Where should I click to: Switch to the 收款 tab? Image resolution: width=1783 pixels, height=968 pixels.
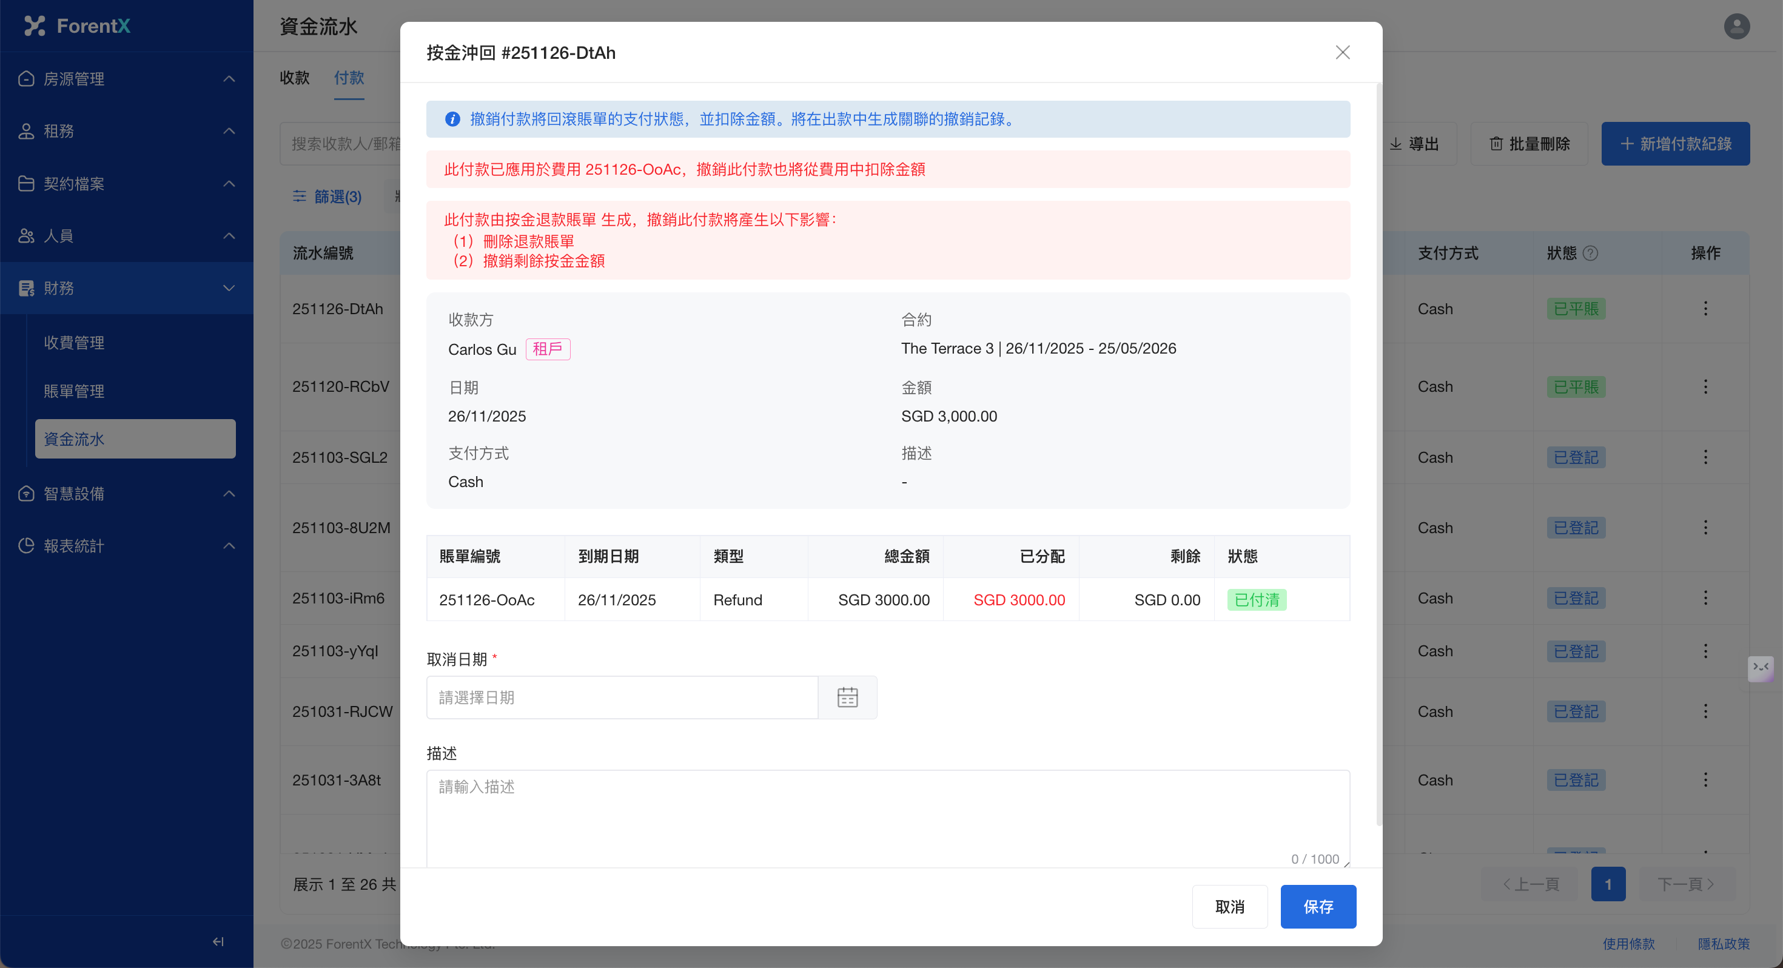click(294, 78)
